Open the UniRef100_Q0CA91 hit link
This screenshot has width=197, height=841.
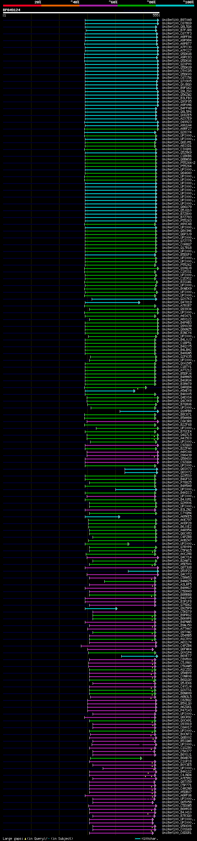pyautogui.click(x=177, y=720)
